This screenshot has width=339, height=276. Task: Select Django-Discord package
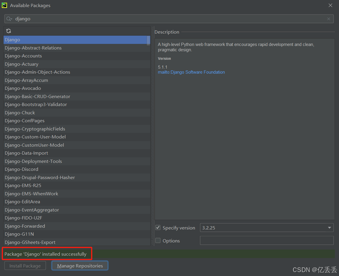tap(77, 169)
